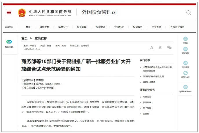Expand the 专栏简介 entry
The height and width of the screenshot is (133, 199).
coord(147,97)
